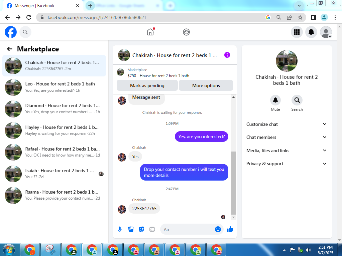Open the Chrome profile avatar
This screenshot has height=256, width=342.
pos(324,17)
